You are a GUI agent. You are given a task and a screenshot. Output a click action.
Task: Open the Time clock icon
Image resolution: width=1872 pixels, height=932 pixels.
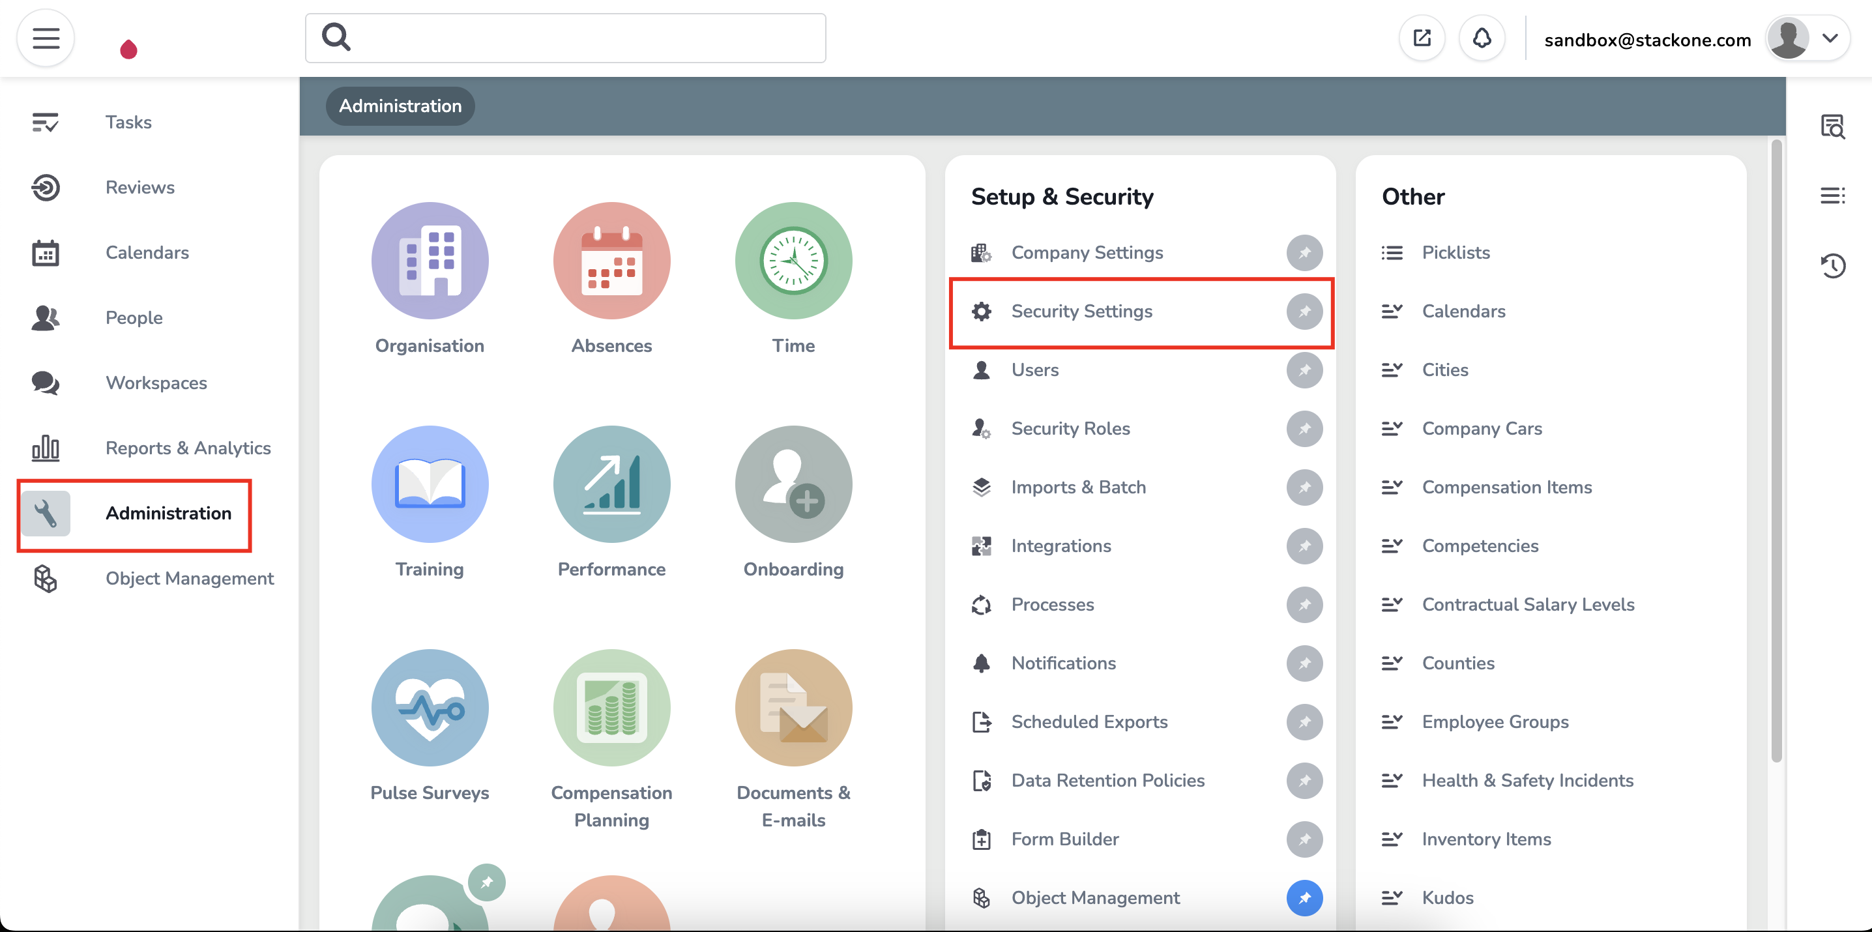click(x=793, y=261)
